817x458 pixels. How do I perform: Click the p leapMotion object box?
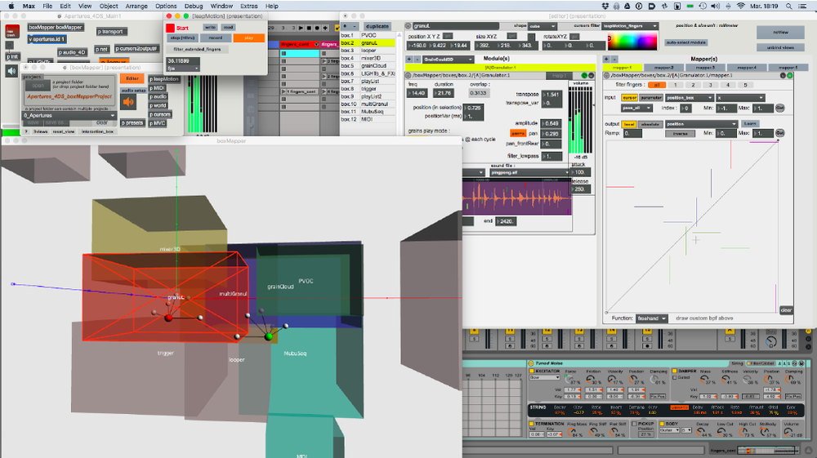click(x=165, y=79)
